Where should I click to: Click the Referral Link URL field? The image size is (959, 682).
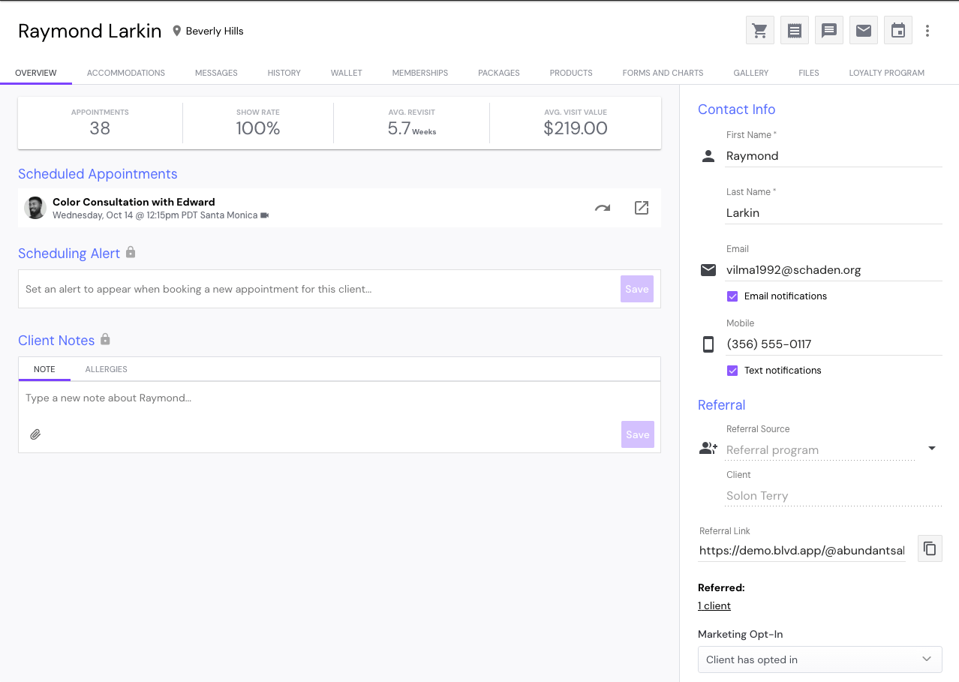[x=802, y=551]
